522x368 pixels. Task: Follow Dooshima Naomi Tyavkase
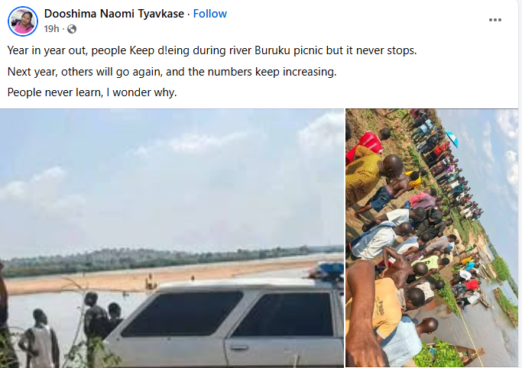(x=209, y=14)
